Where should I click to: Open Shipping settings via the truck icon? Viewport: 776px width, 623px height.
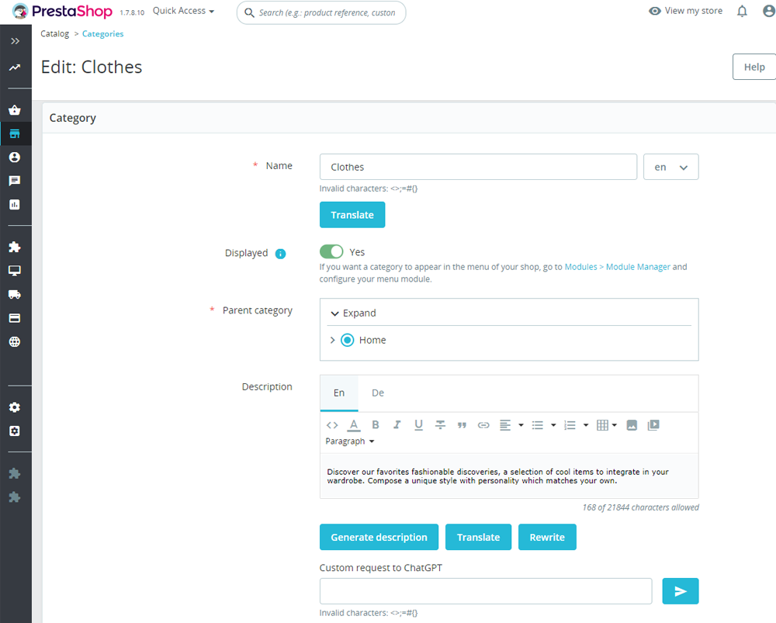coord(16,293)
